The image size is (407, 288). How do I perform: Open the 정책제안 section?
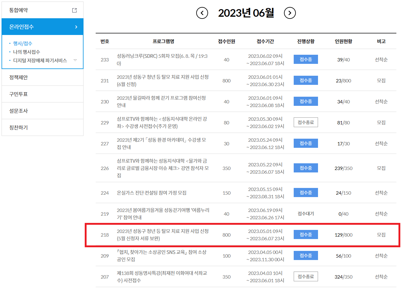tap(19, 77)
